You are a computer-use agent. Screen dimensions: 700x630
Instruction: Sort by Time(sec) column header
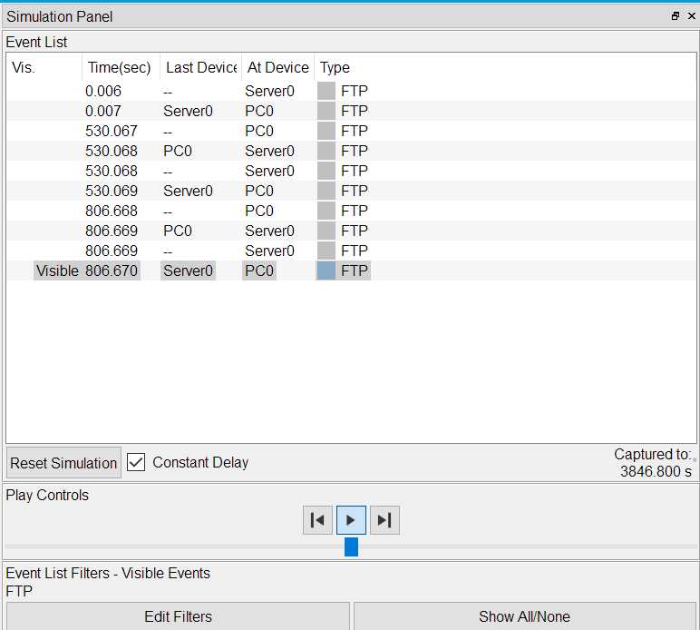click(x=121, y=67)
